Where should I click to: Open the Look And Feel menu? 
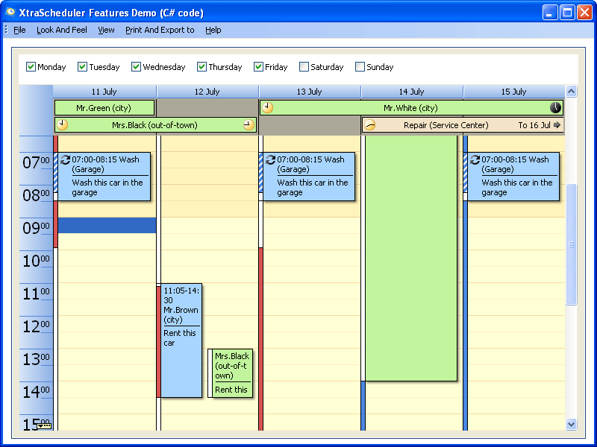click(62, 30)
